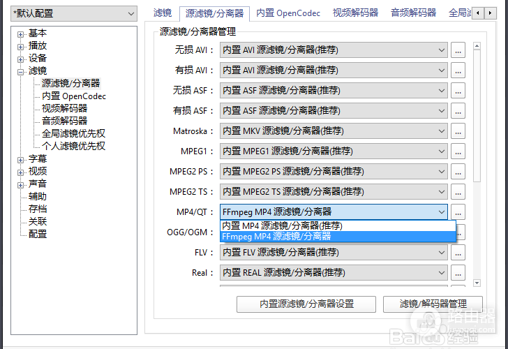
Task: Click the ... button for MP4/QT
Action: tap(458, 212)
